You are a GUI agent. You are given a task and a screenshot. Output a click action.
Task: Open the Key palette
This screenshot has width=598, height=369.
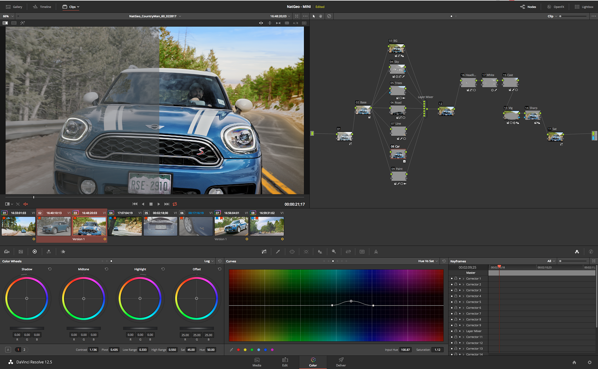point(334,252)
